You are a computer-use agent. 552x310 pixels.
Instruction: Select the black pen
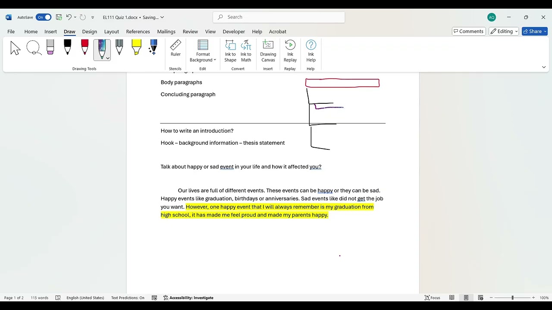67,47
